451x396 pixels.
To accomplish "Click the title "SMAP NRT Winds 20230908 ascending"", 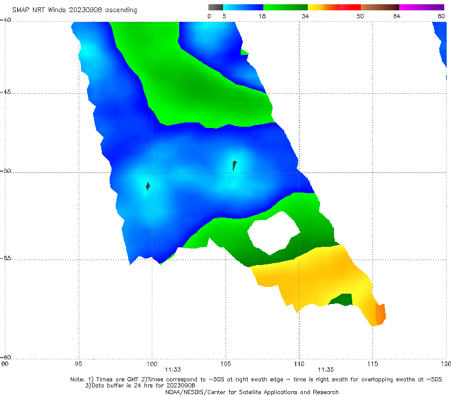I will tap(74, 10).
